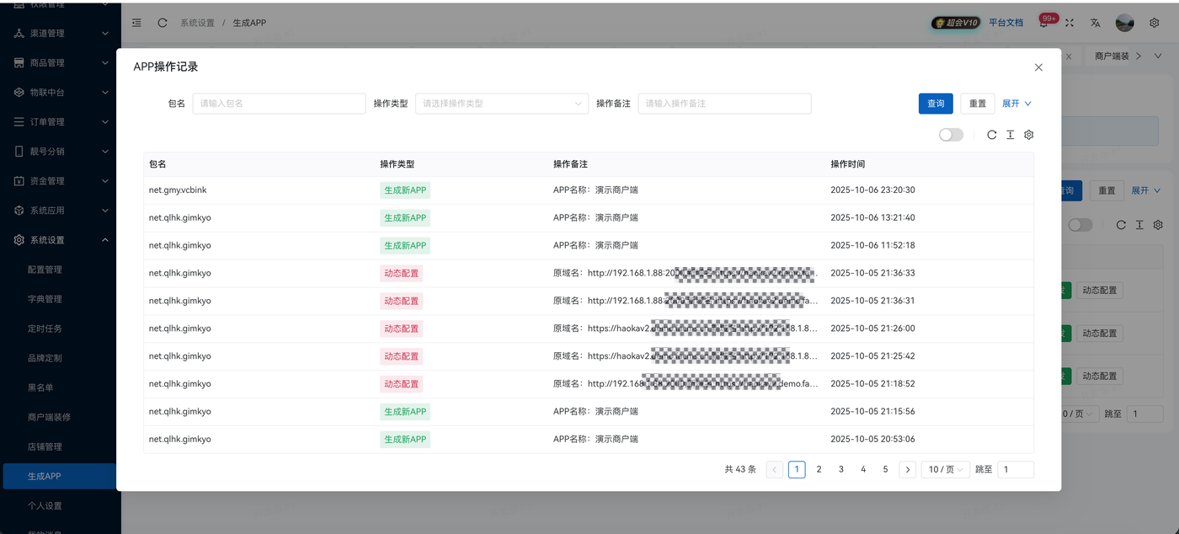Go to page 2 of the records
Screen dimensions: 1179x534
tap(819, 470)
